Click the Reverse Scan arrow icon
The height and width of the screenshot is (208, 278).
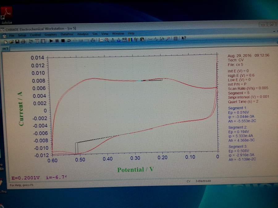point(69,41)
